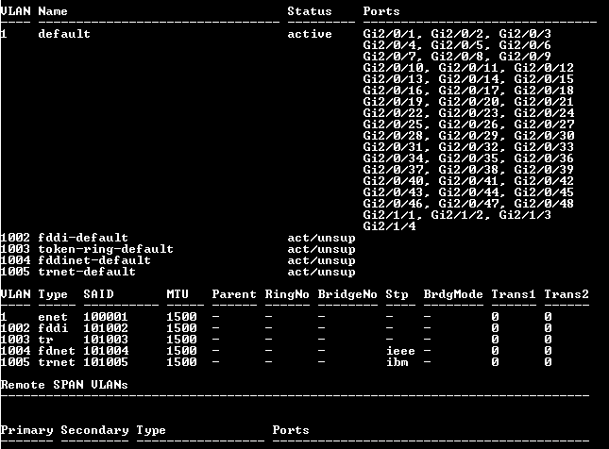Select the Gi2/0/1 port text
This screenshot has width=609, height=449.
389,34
